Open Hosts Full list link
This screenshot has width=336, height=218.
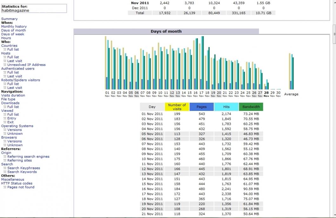13,57
